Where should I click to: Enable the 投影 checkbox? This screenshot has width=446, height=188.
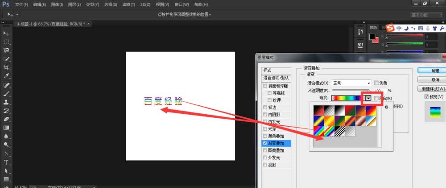pos(265,164)
